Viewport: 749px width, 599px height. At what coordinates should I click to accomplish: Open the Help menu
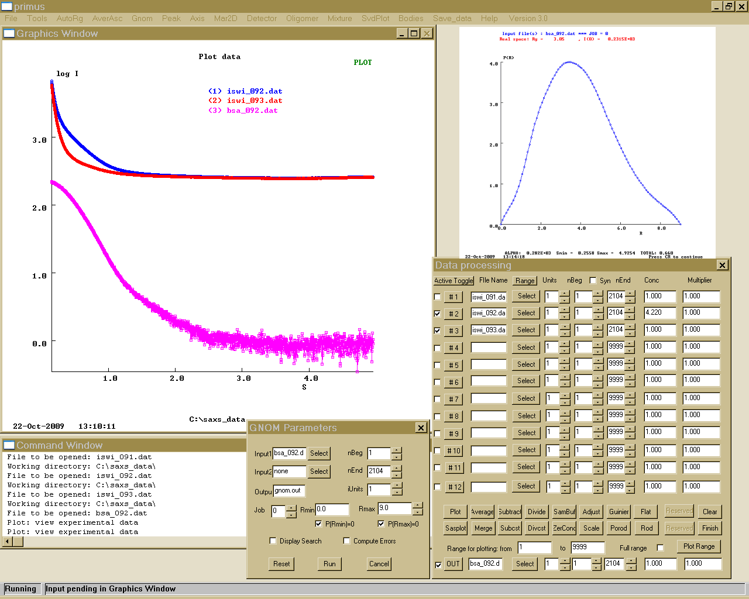(489, 18)
